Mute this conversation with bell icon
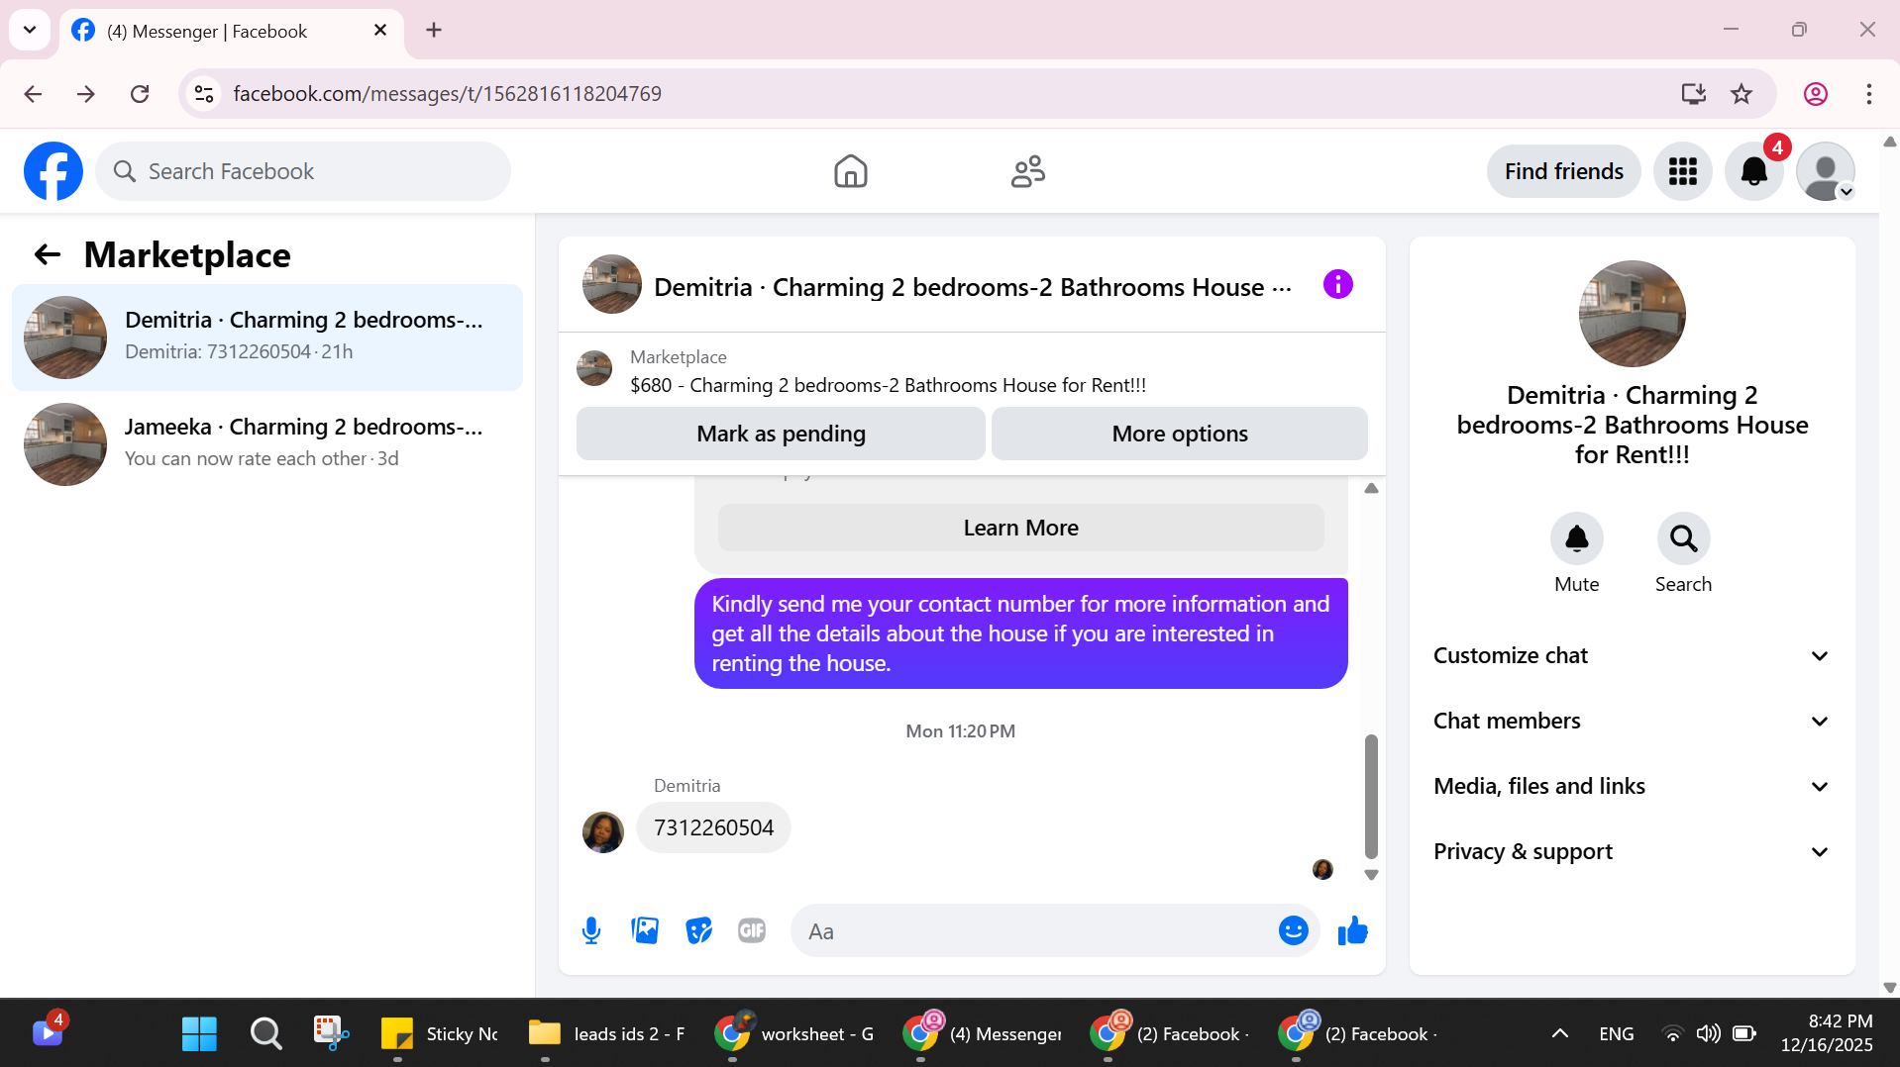Screen dimensions: 1900x1067 click(1576, 538)
